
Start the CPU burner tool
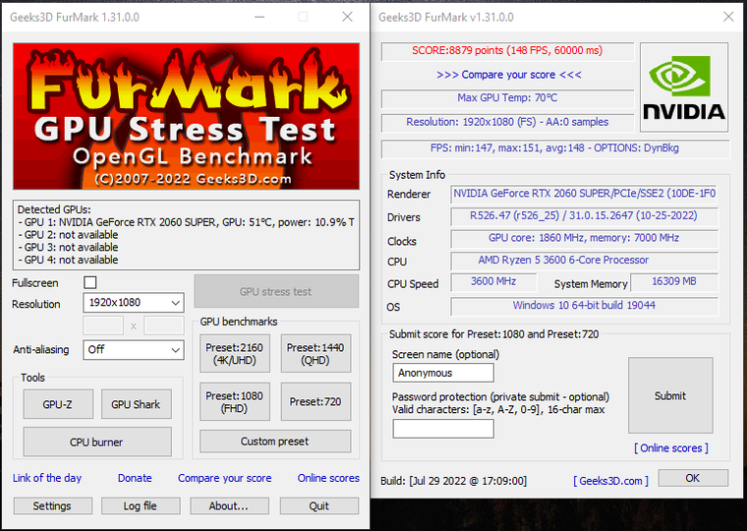click(x=96, y=442)
